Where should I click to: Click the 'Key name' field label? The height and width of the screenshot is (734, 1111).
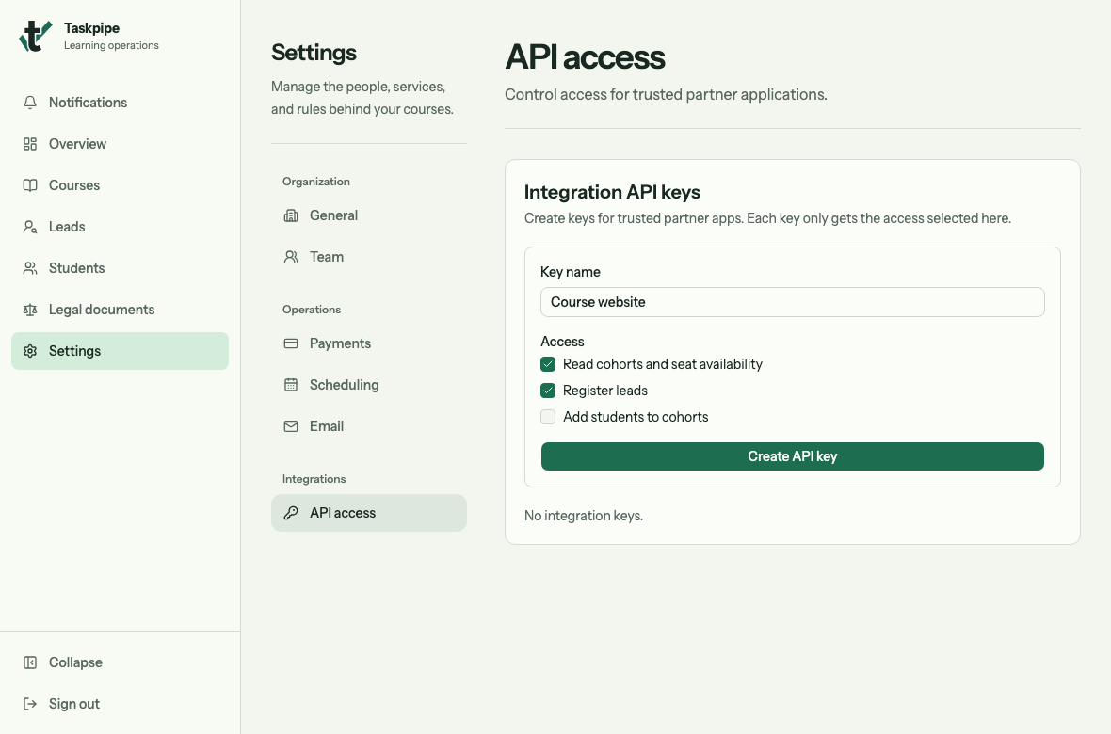point(571,272)
